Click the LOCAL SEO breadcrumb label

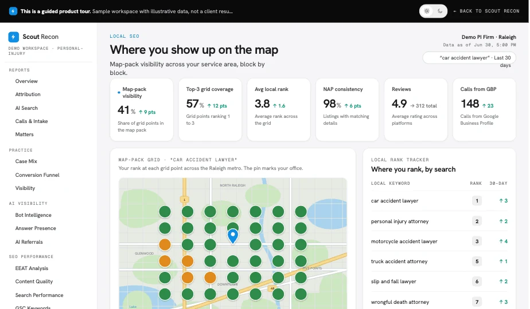point(124,36)
